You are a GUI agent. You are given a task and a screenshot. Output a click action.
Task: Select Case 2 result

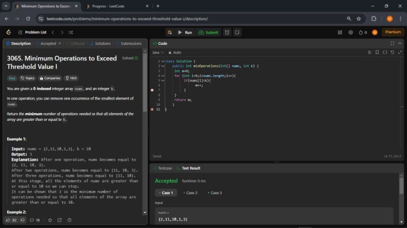click(x=190, y=193)
